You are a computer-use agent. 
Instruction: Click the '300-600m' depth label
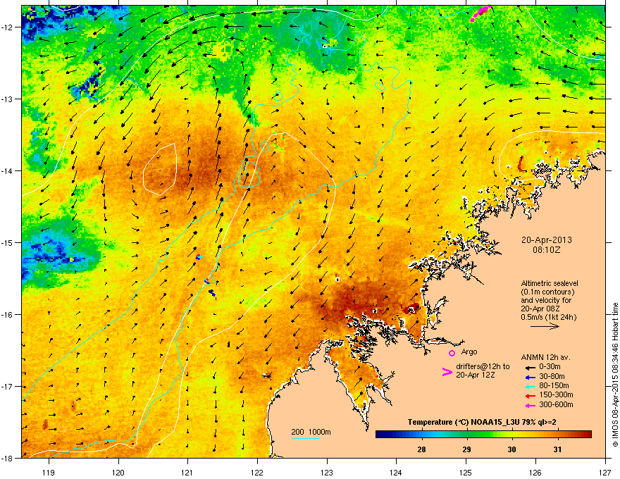tap(556, 404)
